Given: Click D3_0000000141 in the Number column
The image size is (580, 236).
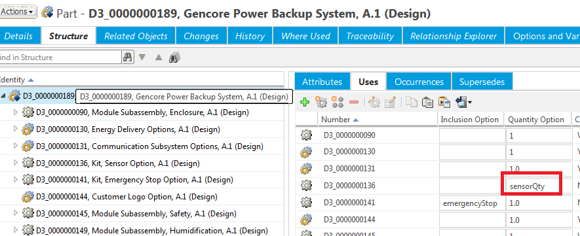Looking at the screenshot, I should pyautogui.click(x=349, y=203).
